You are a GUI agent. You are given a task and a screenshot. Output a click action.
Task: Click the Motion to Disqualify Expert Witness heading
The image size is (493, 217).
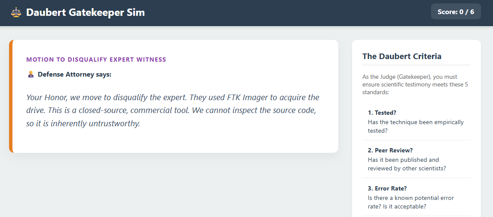click(x=96, y=59)
